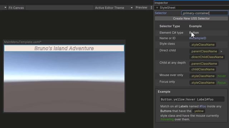Click the #foo text in the description
The width and height of the screenshot is (229, 128).
pos(203,106)
